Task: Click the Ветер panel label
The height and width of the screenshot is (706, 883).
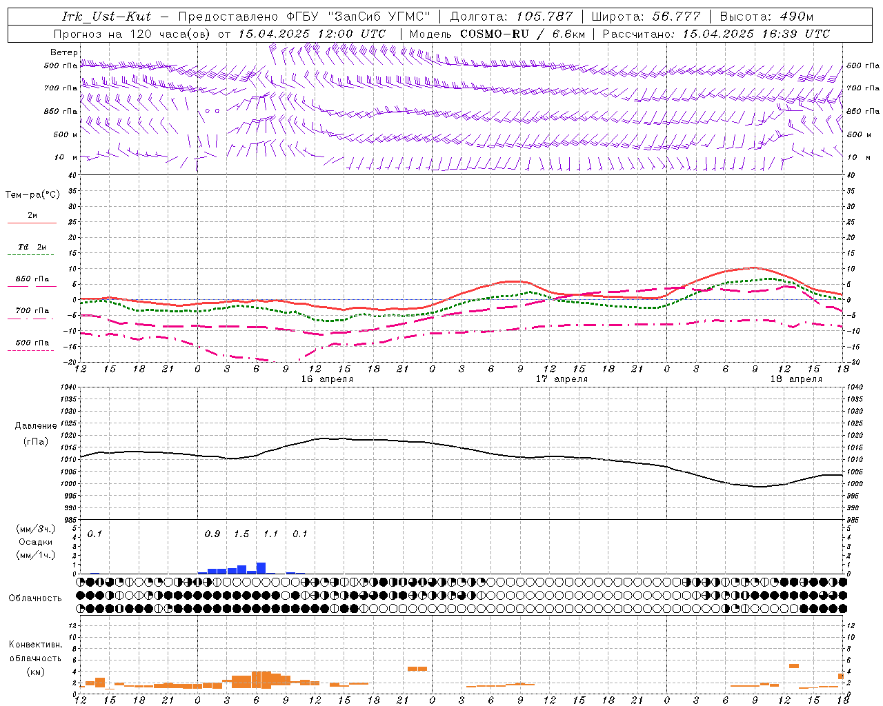Action: (63, 52)
